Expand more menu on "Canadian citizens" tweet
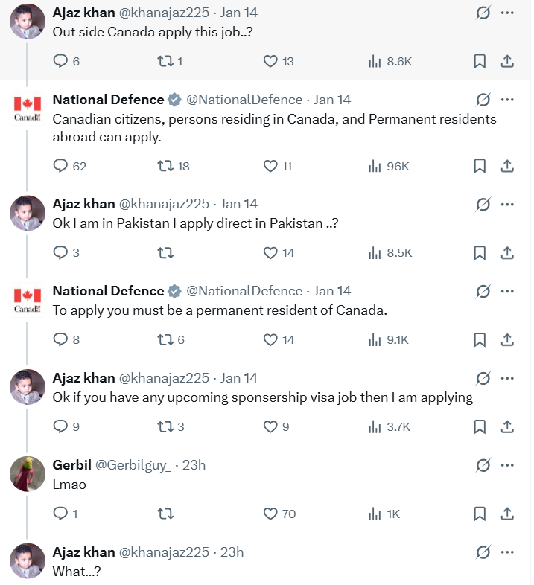 click(507, 99)
